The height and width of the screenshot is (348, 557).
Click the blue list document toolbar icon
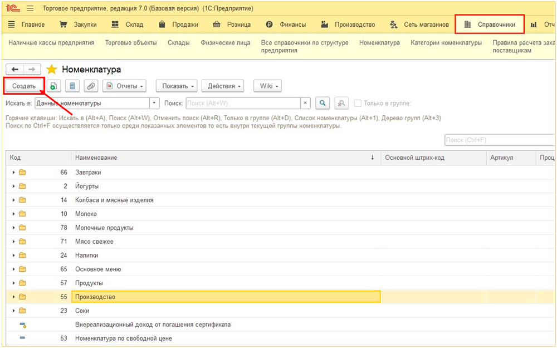pyautogui.click(x=72, y=86)
